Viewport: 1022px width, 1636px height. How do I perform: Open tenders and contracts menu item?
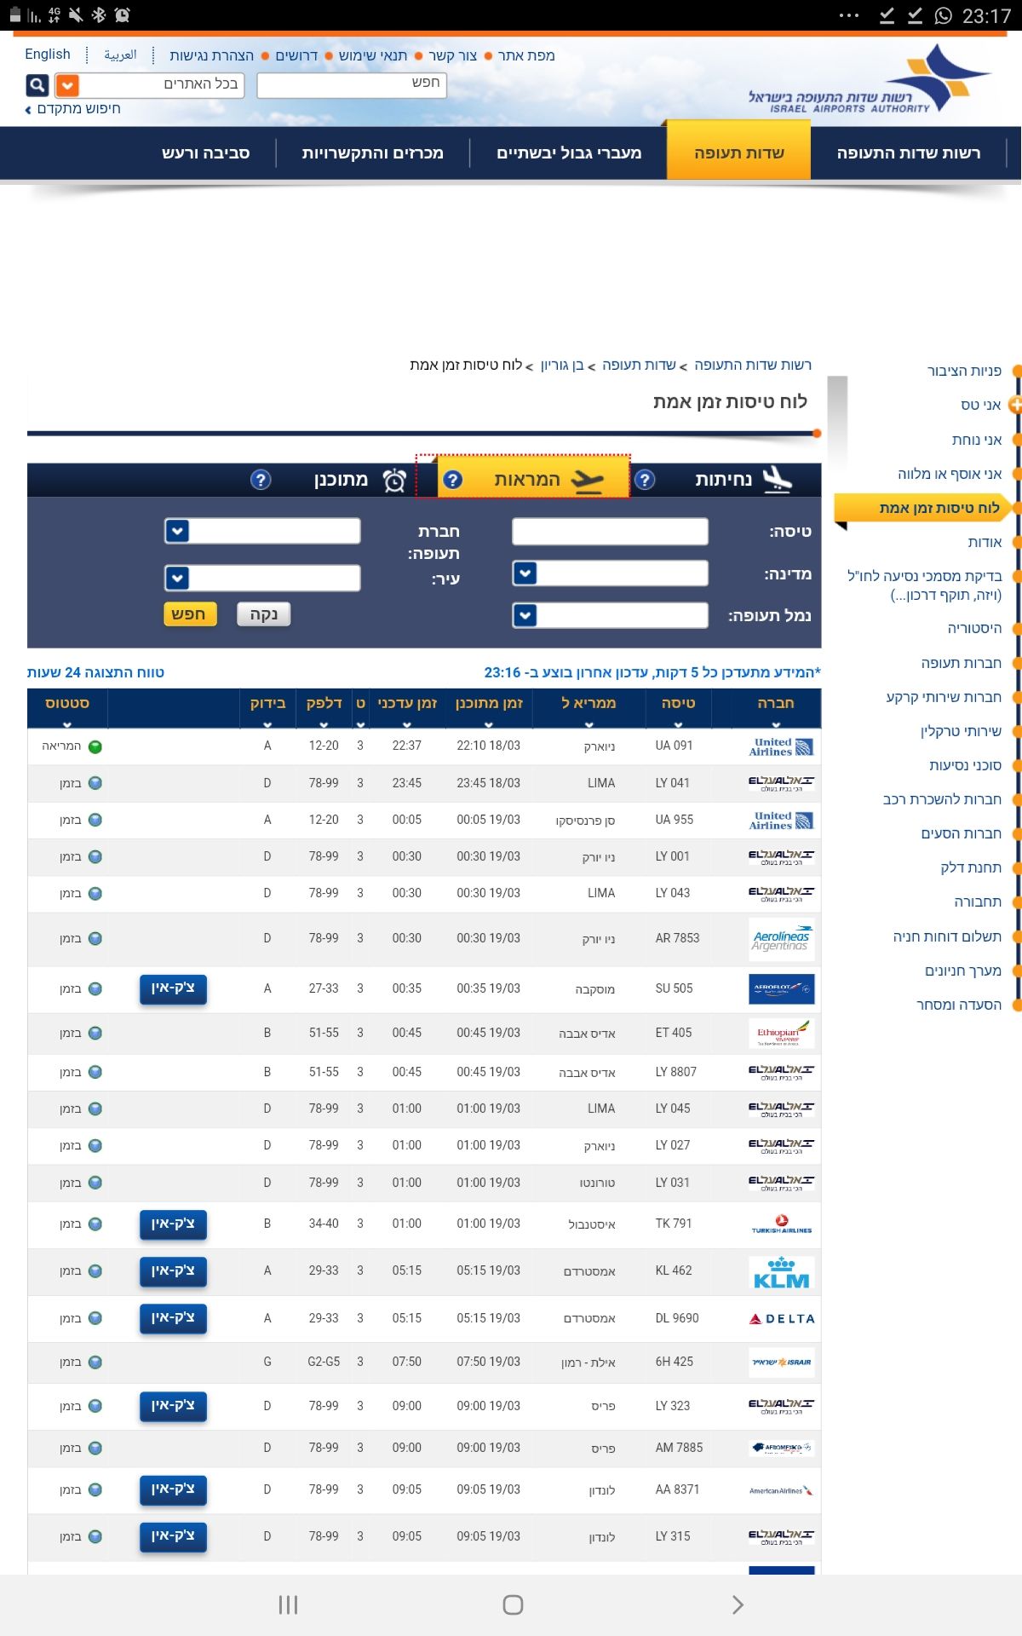tap(372, 153)
